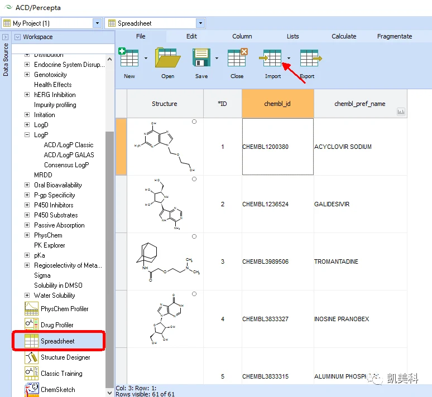Click the *ID column header
The image size is (432, 397).
222,104
